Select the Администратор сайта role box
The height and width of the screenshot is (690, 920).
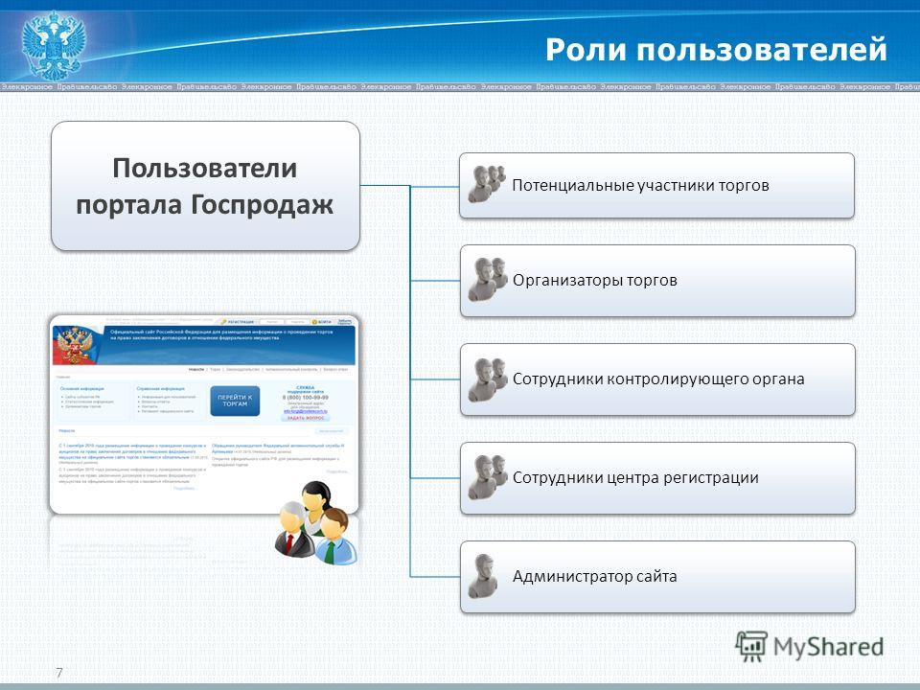pos(657,577)
